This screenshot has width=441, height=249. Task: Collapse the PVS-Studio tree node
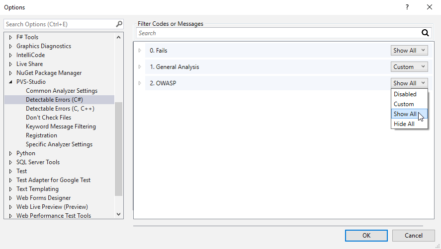click(10, 82)
